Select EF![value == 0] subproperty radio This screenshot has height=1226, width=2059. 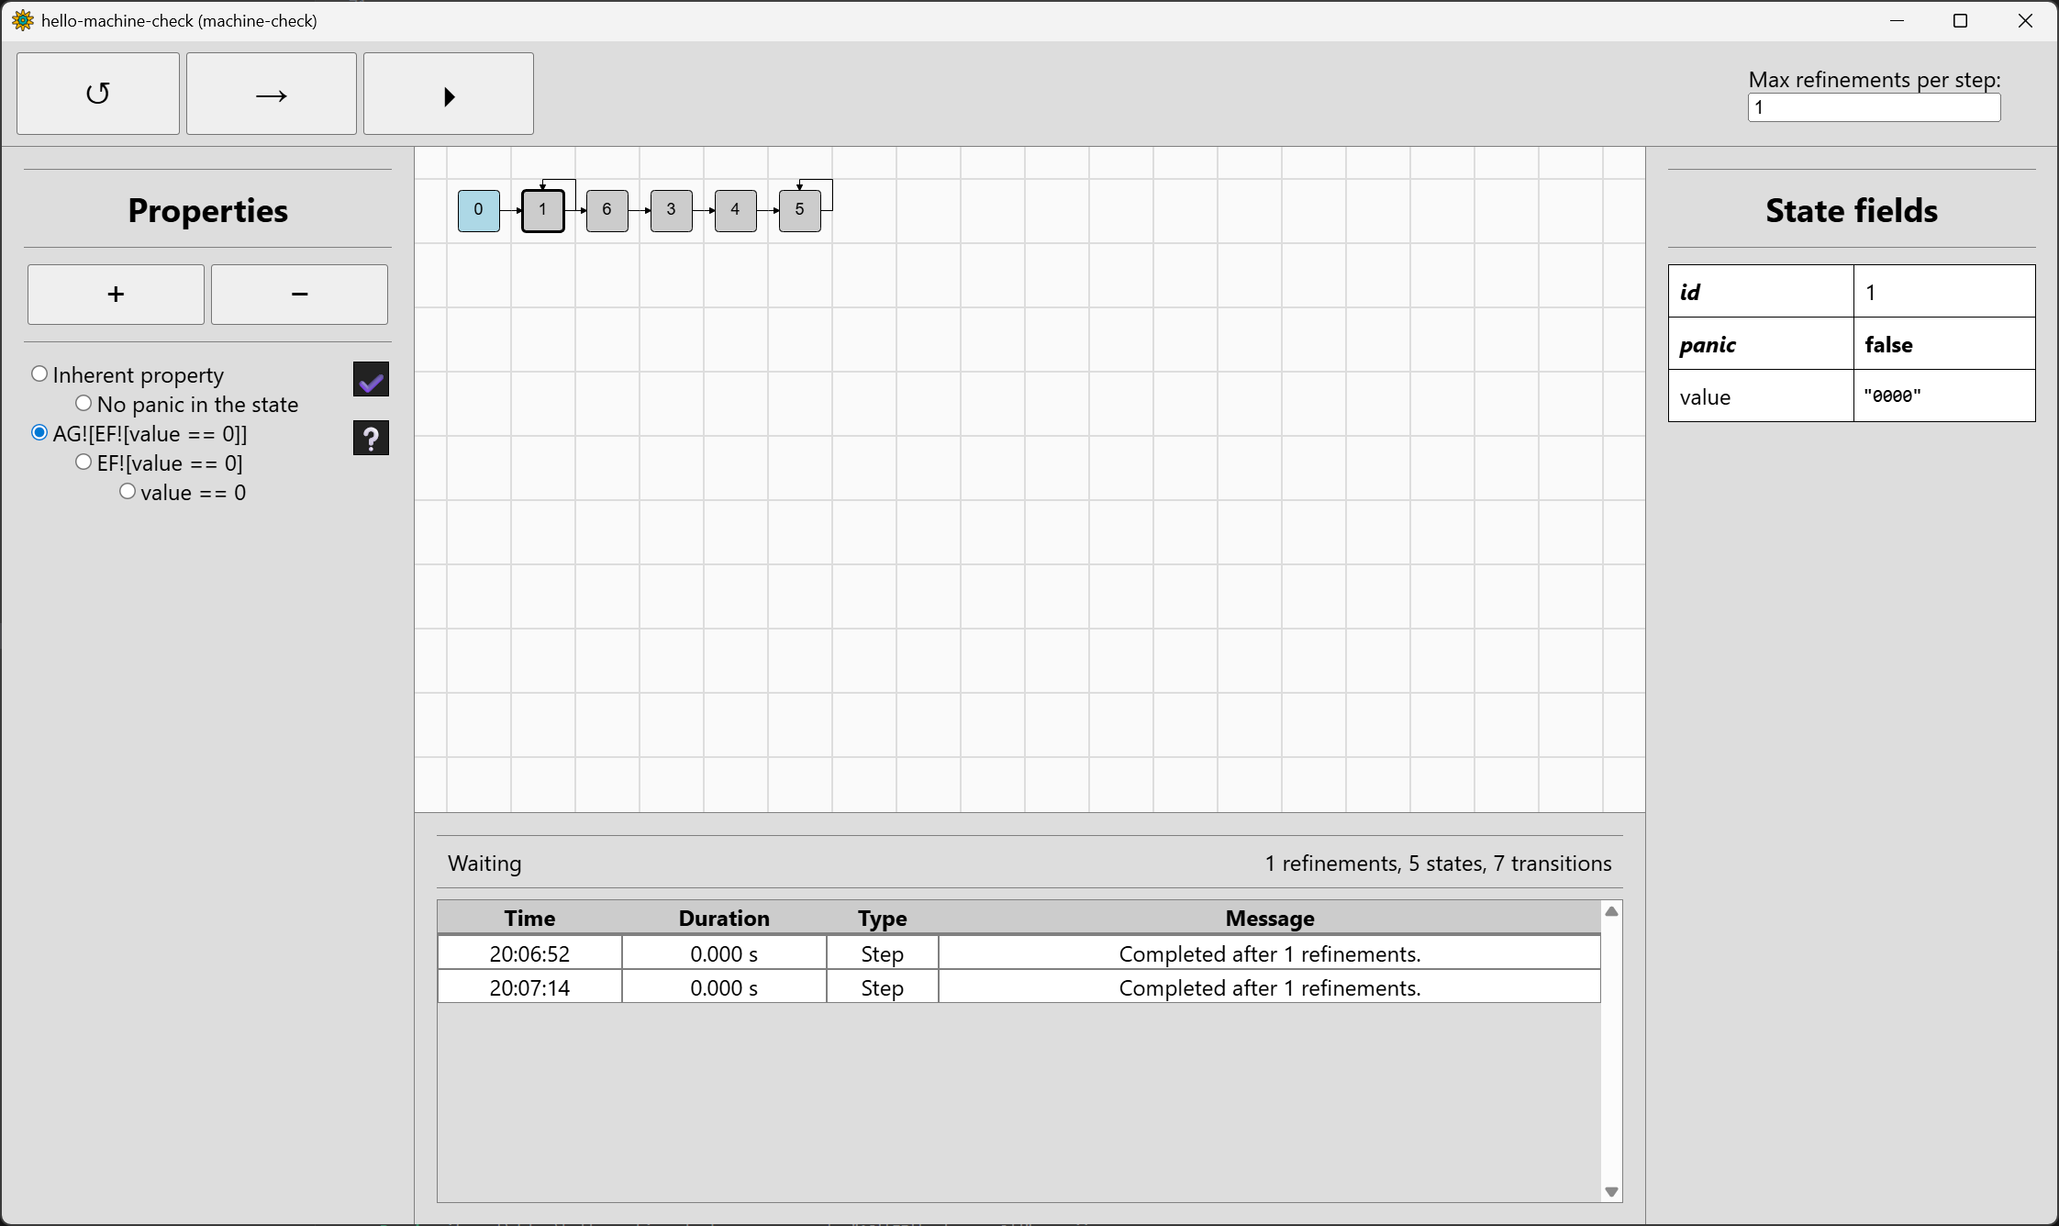pyautogui.click(x=83, y=463)
